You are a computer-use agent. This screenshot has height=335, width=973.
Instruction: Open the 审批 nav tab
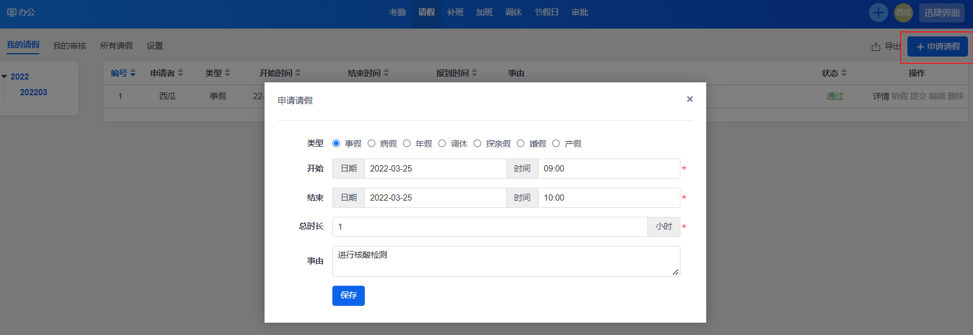[580, 12]
